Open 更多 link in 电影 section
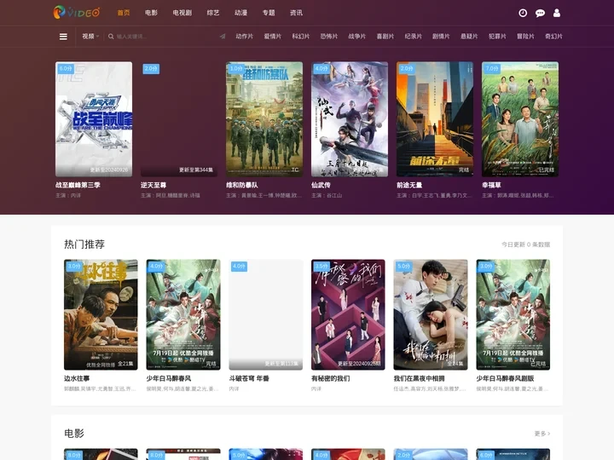614x460 pixels. point(542,434)
